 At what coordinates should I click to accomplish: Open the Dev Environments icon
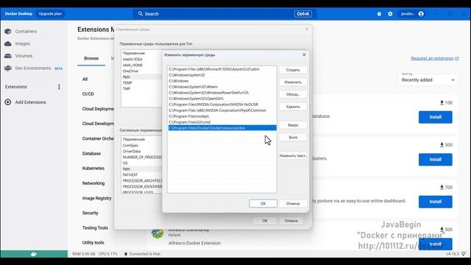tap(8, 68)
